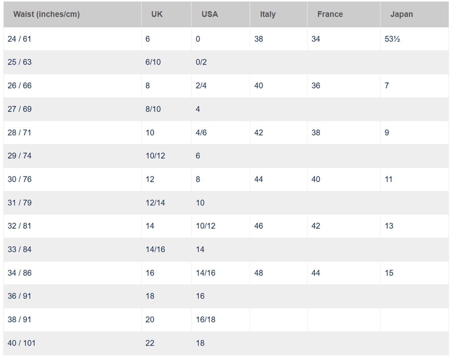Select the 38 / 91 waist cell

[x=19, y=320]
